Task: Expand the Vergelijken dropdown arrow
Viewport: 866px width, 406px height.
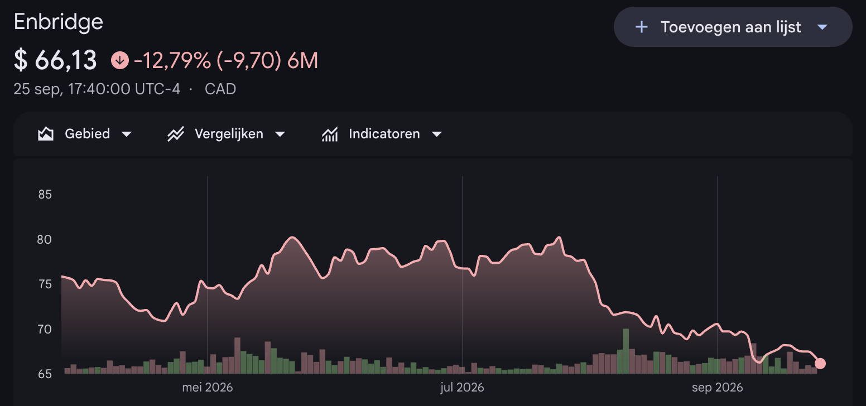Action: [x=280, y=134]
